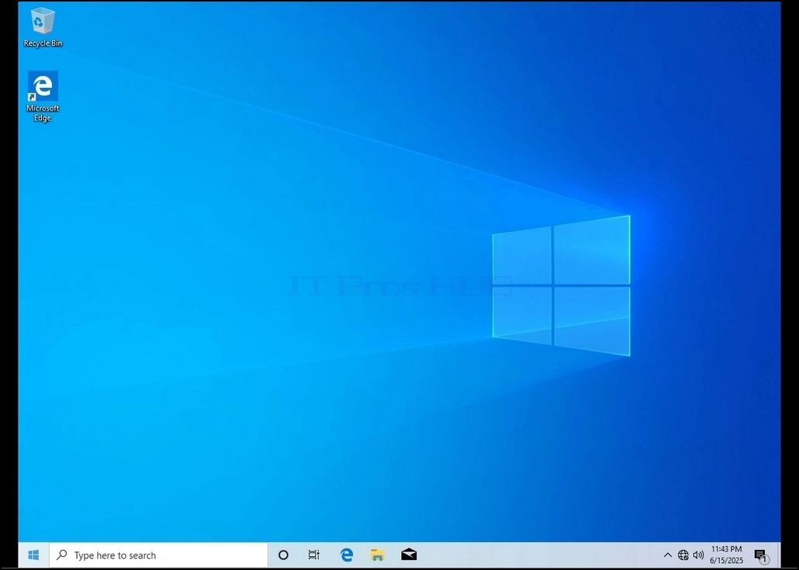Click the 'Type here to search' box
Screen dimensions: 799x570
point(159,555)
